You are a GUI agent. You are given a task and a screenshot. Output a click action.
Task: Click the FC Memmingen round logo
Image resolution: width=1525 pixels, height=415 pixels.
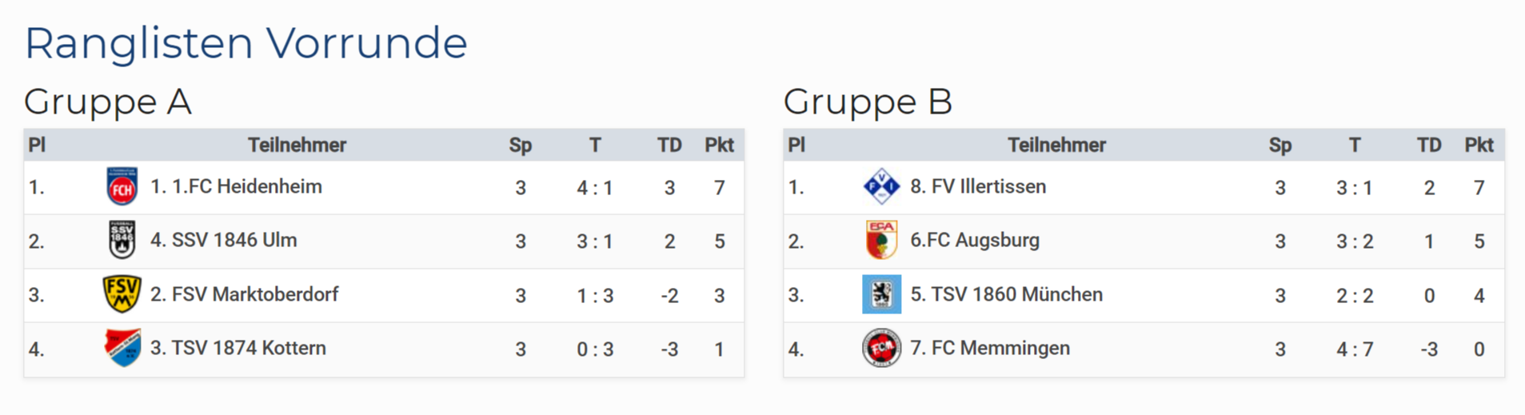point(881,349)
